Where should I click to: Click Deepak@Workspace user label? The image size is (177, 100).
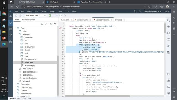152,11
